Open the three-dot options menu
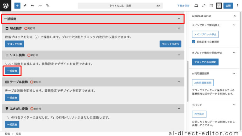 pyautogui.click(x=237, y=6)
